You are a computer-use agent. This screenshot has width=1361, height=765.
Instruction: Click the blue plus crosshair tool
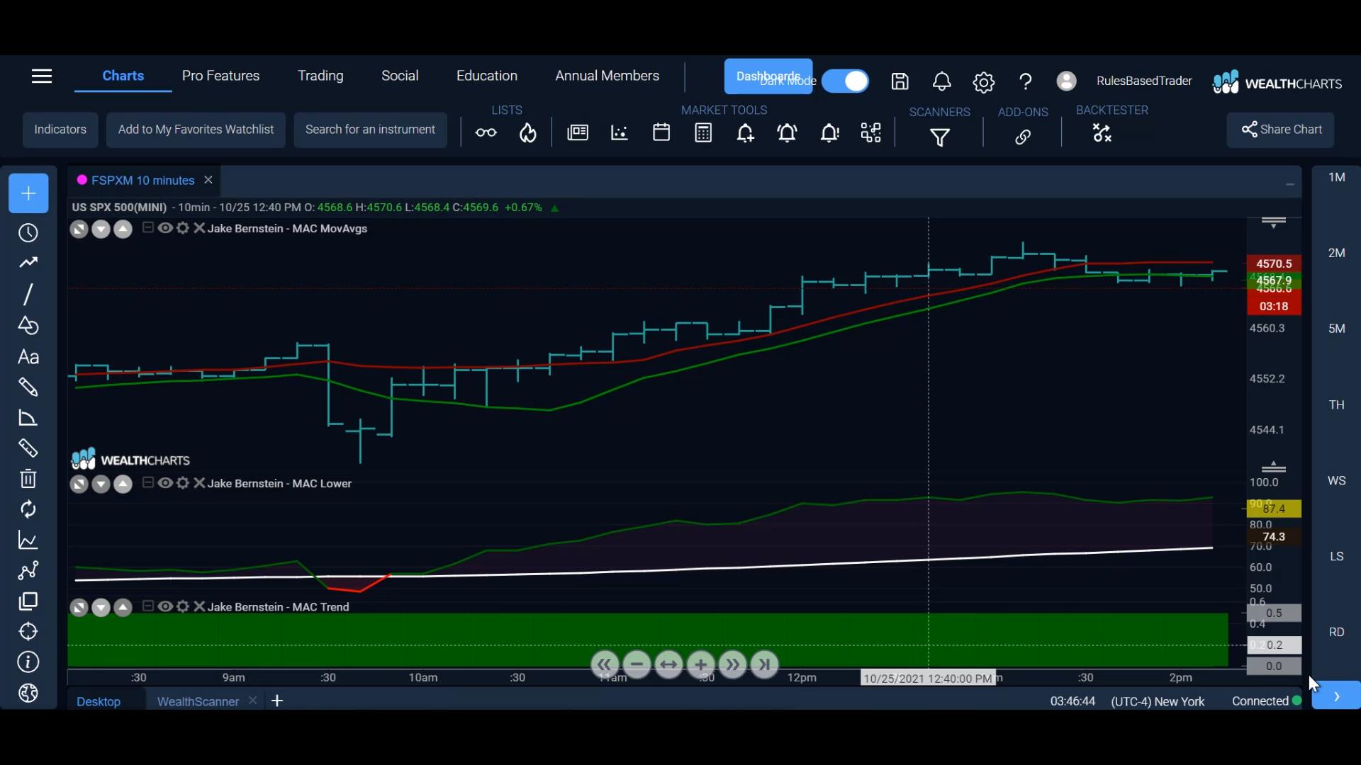[28, 193]
